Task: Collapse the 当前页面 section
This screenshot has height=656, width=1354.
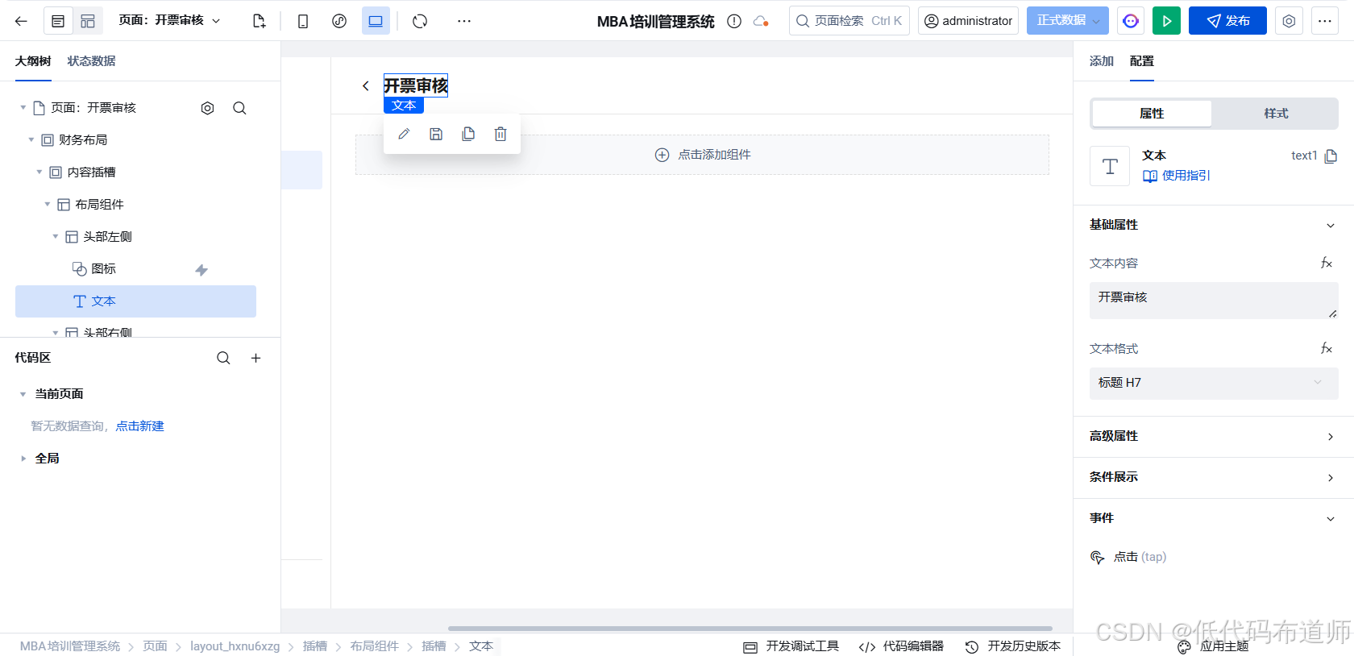Action: (x=23, y=394)
